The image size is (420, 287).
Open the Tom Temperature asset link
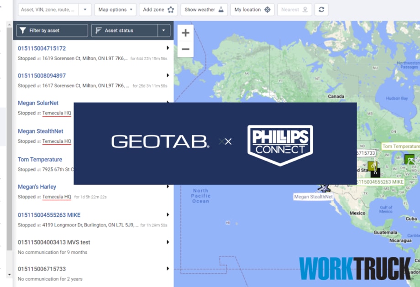pyautogui.click(x=40, y=160)
